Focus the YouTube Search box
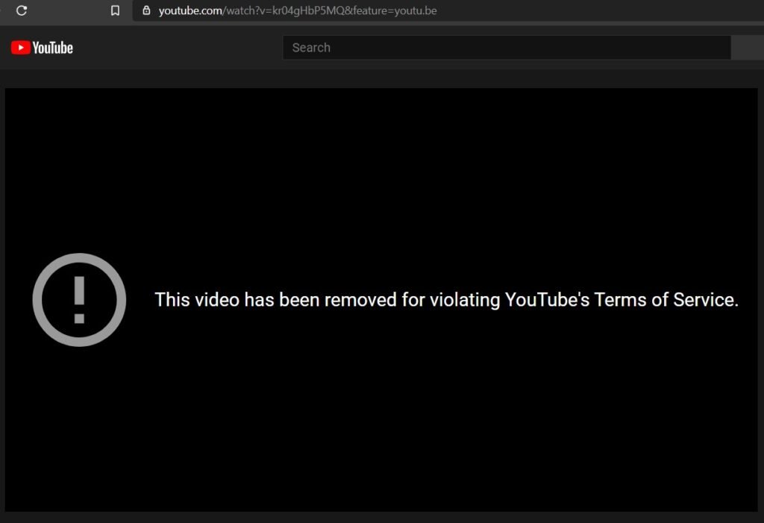 point(507,47)
